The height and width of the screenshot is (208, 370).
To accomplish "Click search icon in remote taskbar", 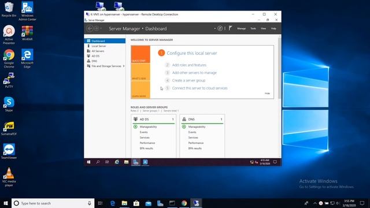I will click(x=98, y=162).
